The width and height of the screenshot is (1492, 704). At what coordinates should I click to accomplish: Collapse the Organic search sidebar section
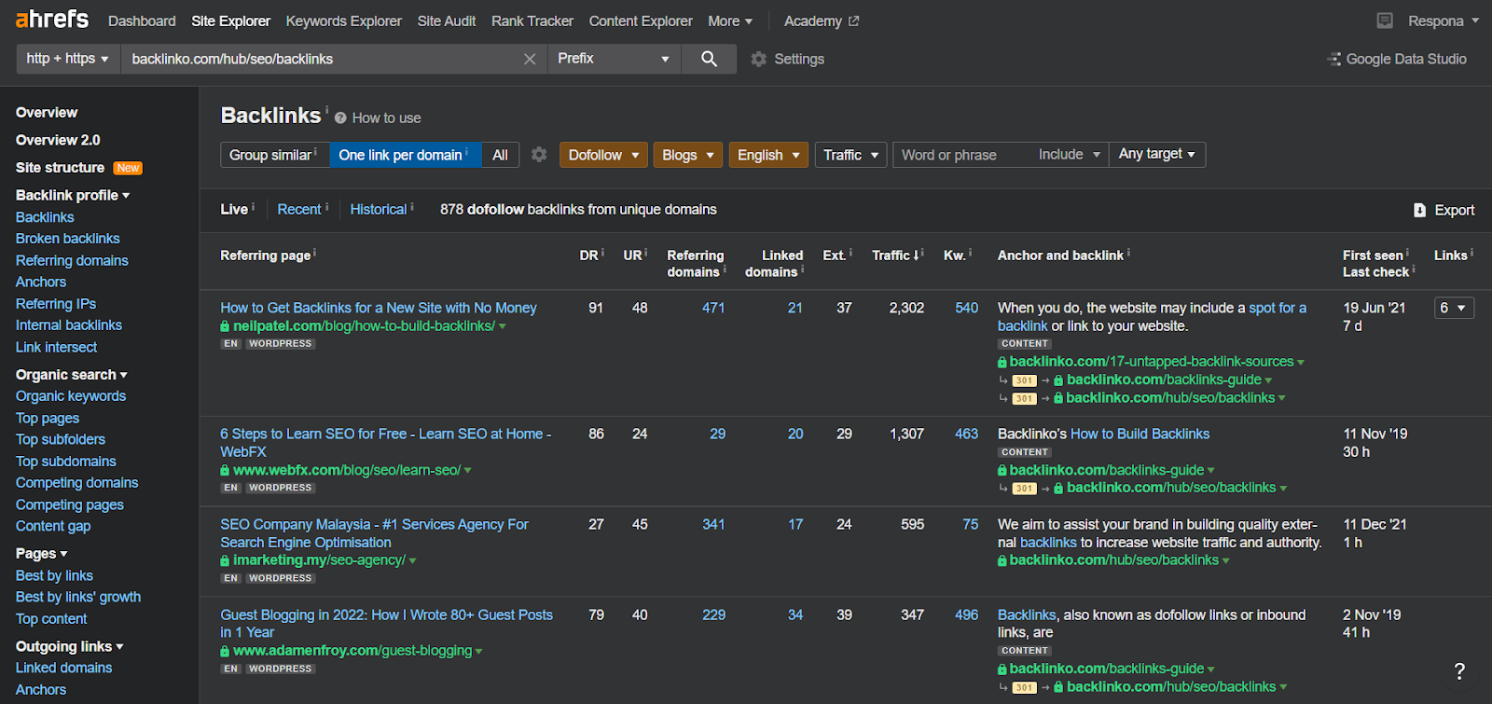click(72, 374)
